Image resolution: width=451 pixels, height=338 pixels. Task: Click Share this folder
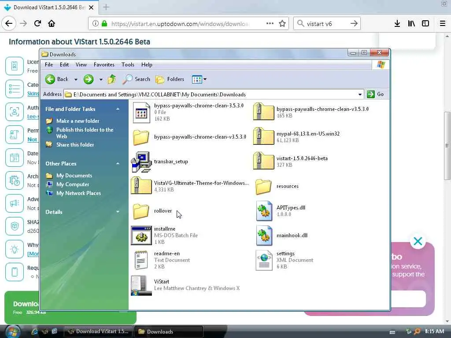75,144
